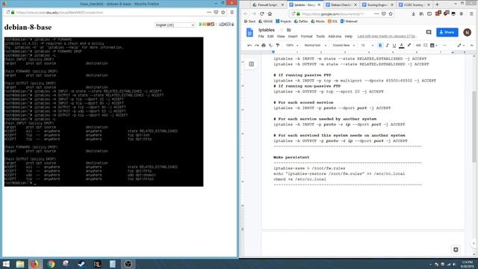Toggle bold formatting
Image resolution: width=478 pixels, height=269 pixels.
point(380,46)
